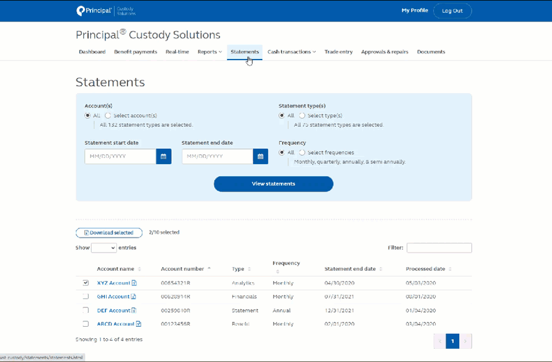Click inside the Filter input field
The height and width of the screenshot is (362, 552).
439,247
